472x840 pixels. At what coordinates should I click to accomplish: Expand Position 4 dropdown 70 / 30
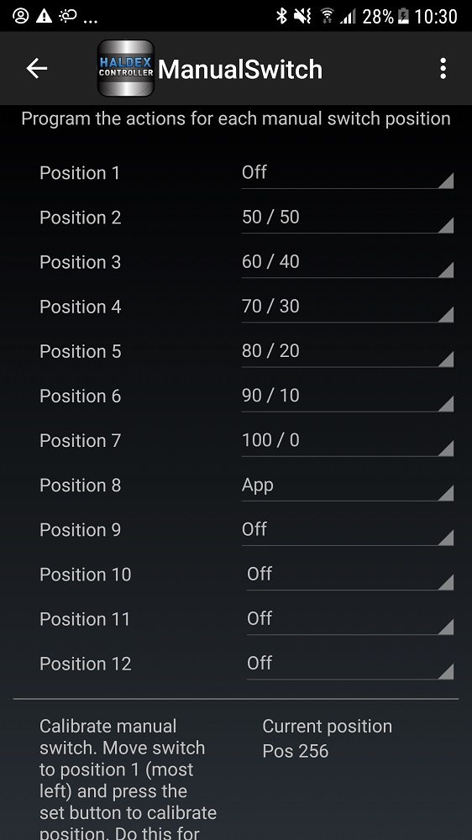coord(347,307)
